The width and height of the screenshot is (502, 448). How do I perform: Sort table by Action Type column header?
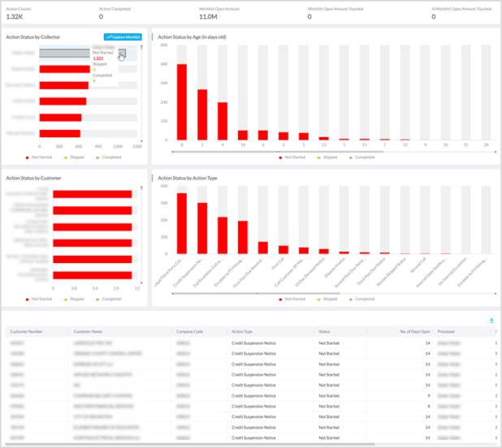click(242, 332)
